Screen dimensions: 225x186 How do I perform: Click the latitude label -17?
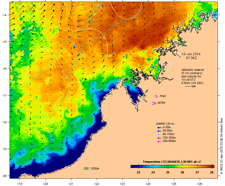coord(4,95)
